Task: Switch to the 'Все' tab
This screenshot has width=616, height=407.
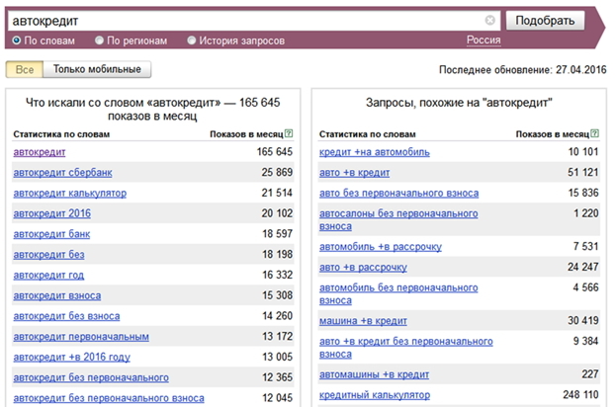Action: [x=25, y=69]
